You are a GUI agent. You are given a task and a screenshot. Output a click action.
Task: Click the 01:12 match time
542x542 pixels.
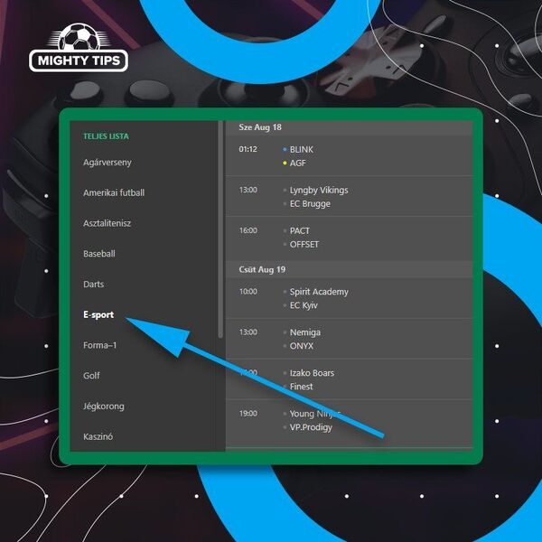tap(248, 149)
